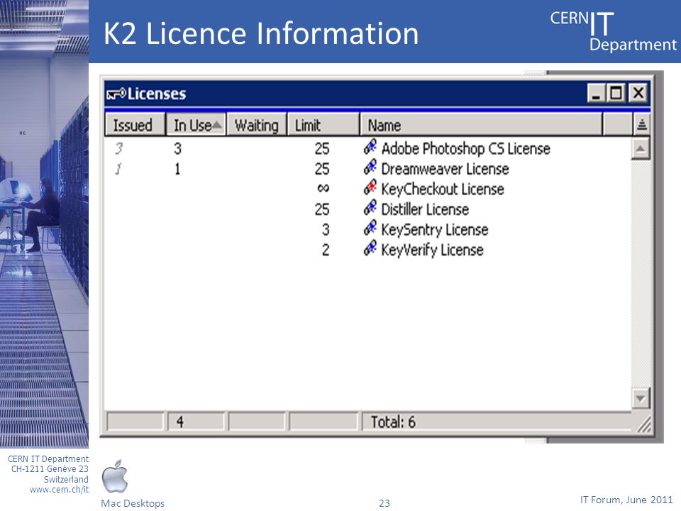Click the Limit value 3 of KeySentry
681x511 pixels.
pos(326,229)
